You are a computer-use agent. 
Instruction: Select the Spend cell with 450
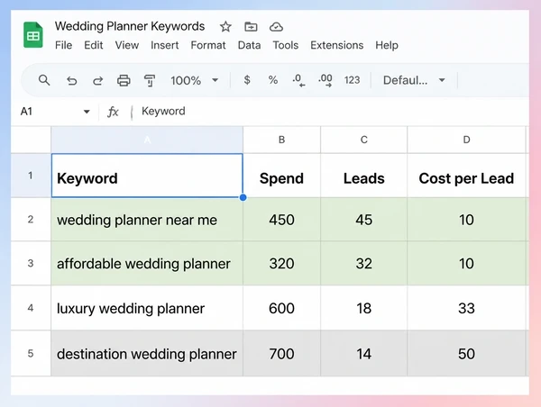[281, 220]
